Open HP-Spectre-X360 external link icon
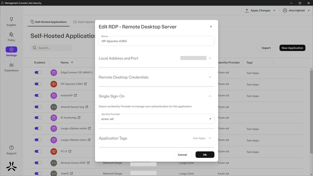 pos(85,84)
